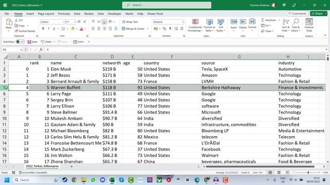Toggle top vertical alignment
Screen dimensions: 330x185
93,22
